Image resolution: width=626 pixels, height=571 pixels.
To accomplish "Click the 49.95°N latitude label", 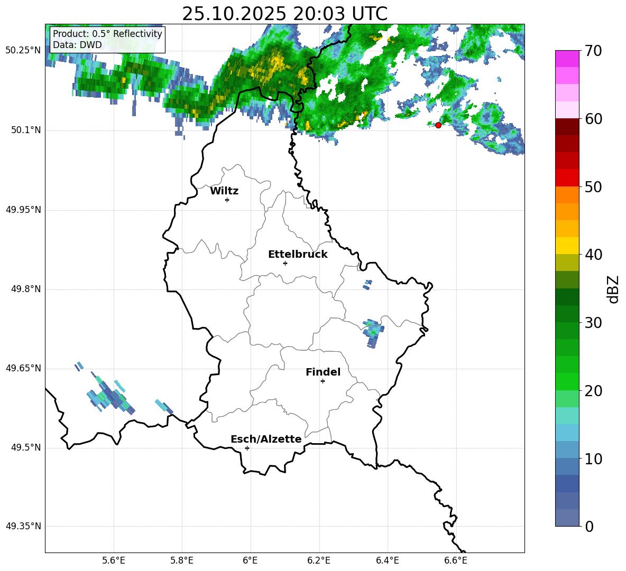I will click(x=23, y=210).
